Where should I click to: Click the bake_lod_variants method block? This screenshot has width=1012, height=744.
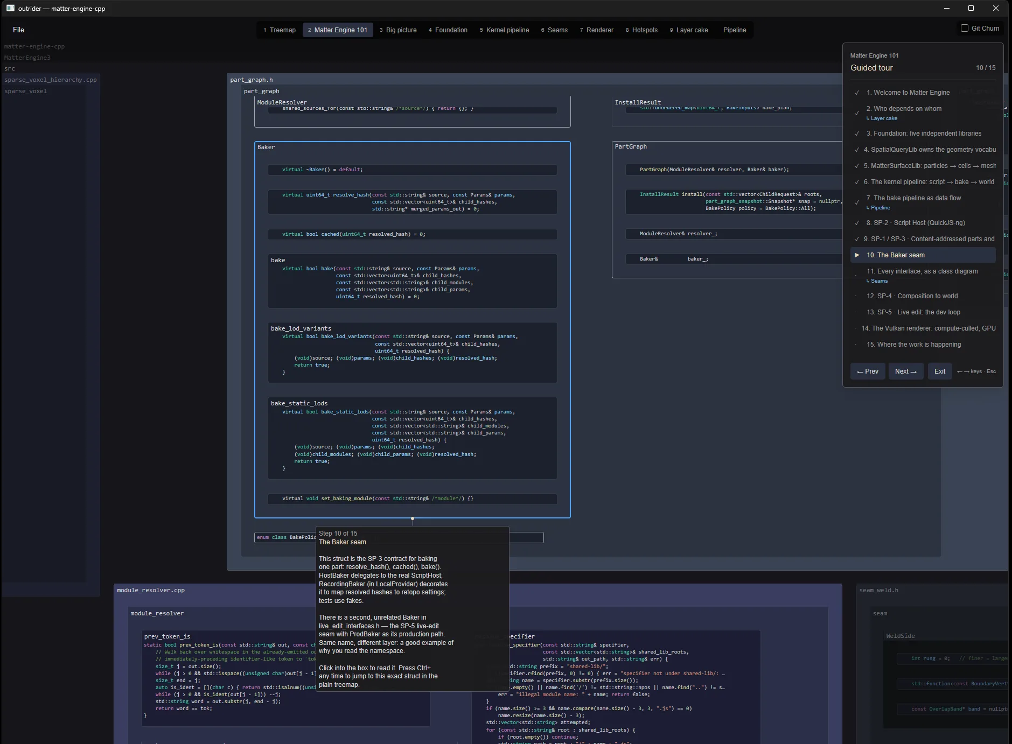pos(412,352)
